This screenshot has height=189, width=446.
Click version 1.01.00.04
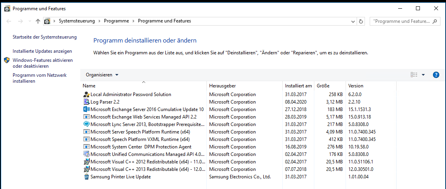tap(357, 177)
